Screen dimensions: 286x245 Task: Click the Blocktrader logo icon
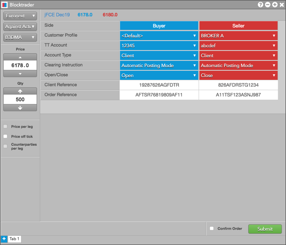click(x=4, y=5)
